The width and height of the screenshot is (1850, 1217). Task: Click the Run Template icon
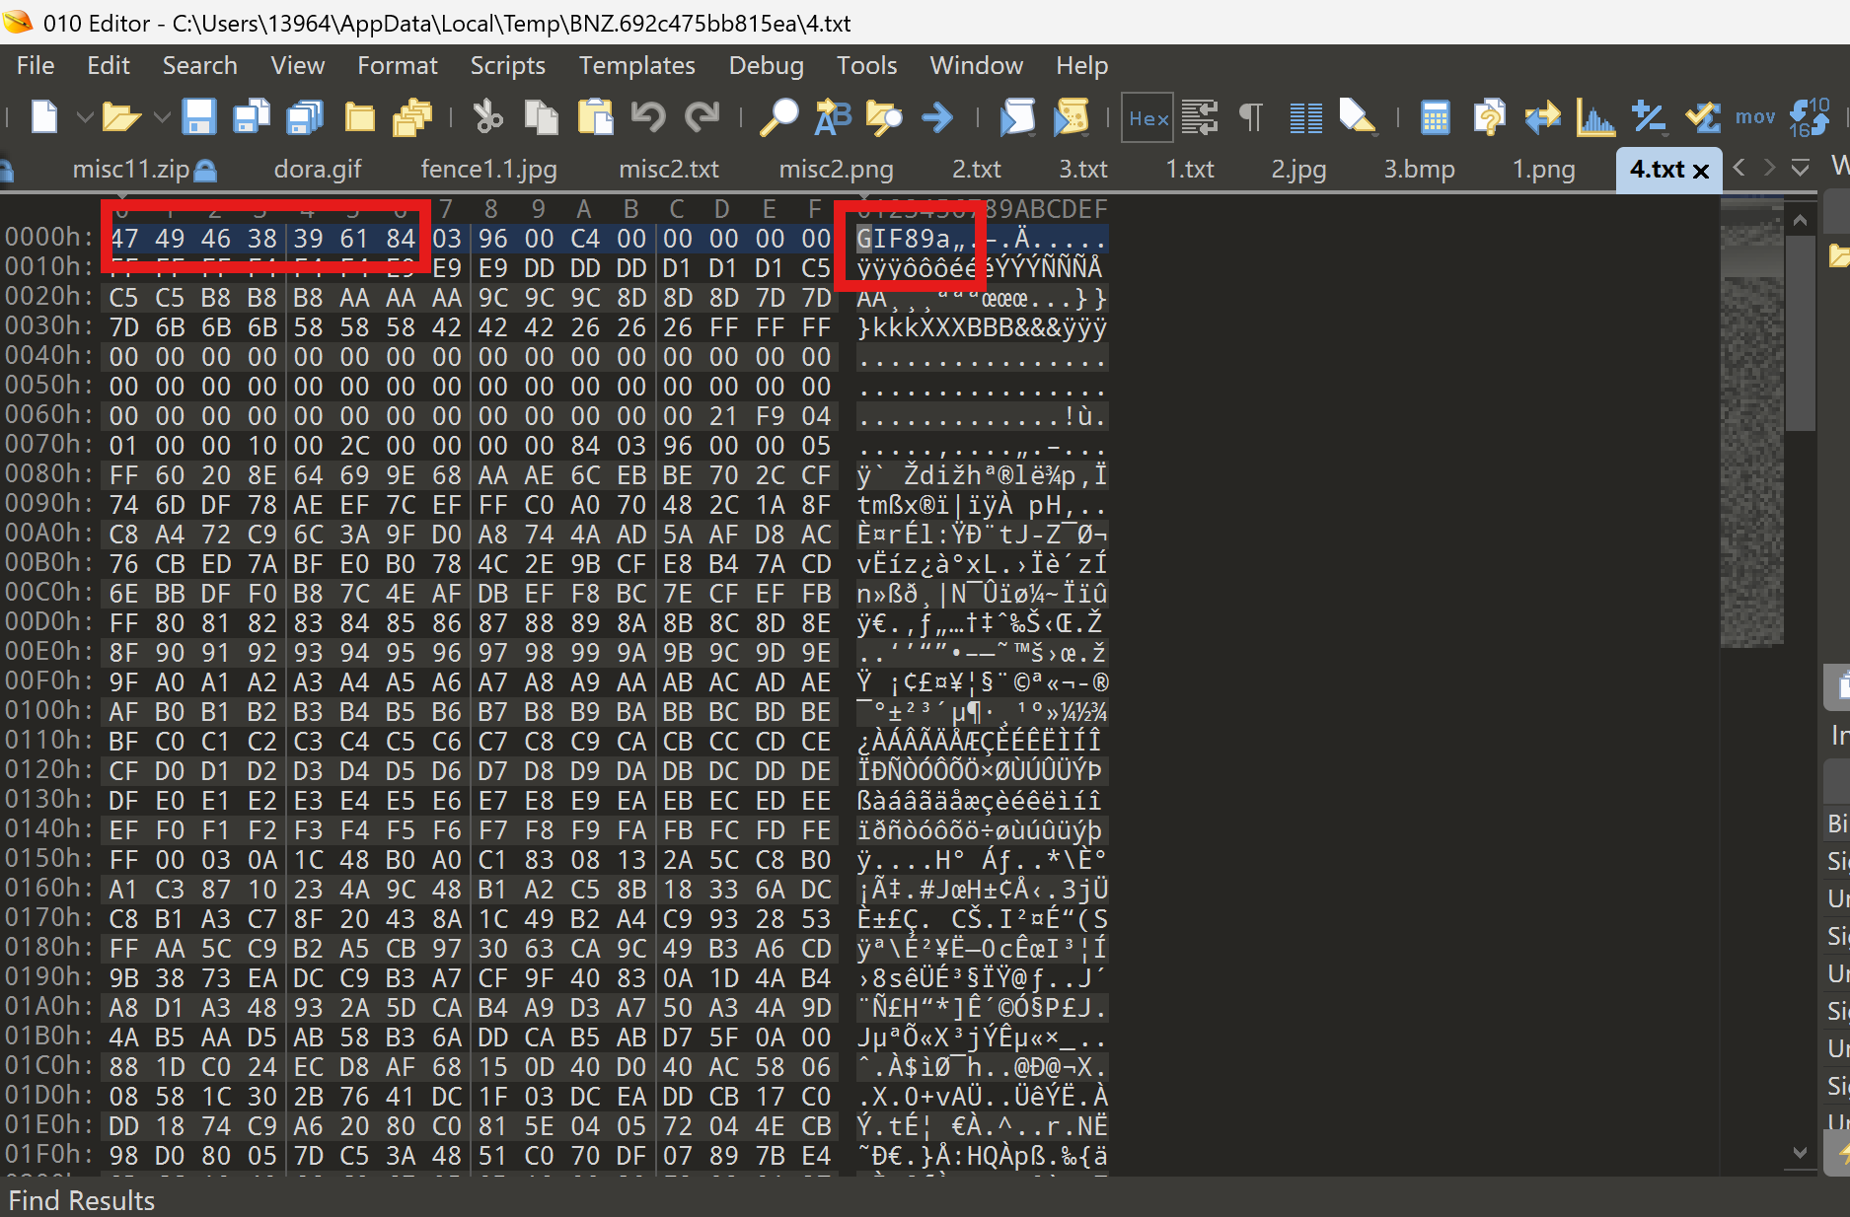click(x=1071, y=117)
